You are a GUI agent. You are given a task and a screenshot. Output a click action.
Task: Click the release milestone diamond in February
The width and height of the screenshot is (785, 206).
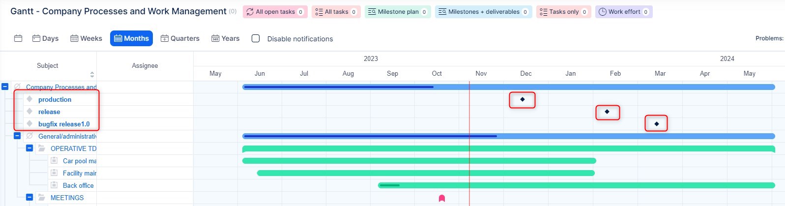point(607,112)
